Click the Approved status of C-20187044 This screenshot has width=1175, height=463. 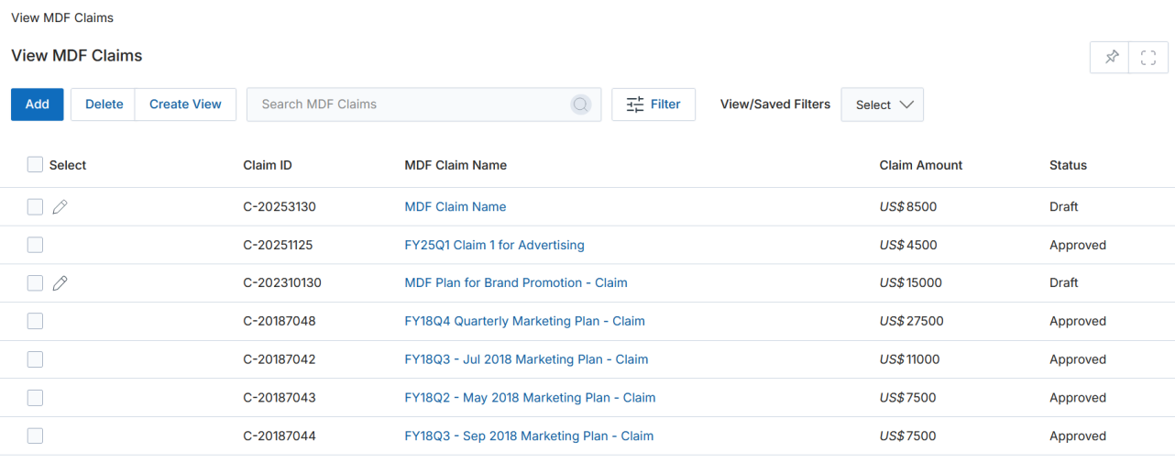pos(1078,435)
